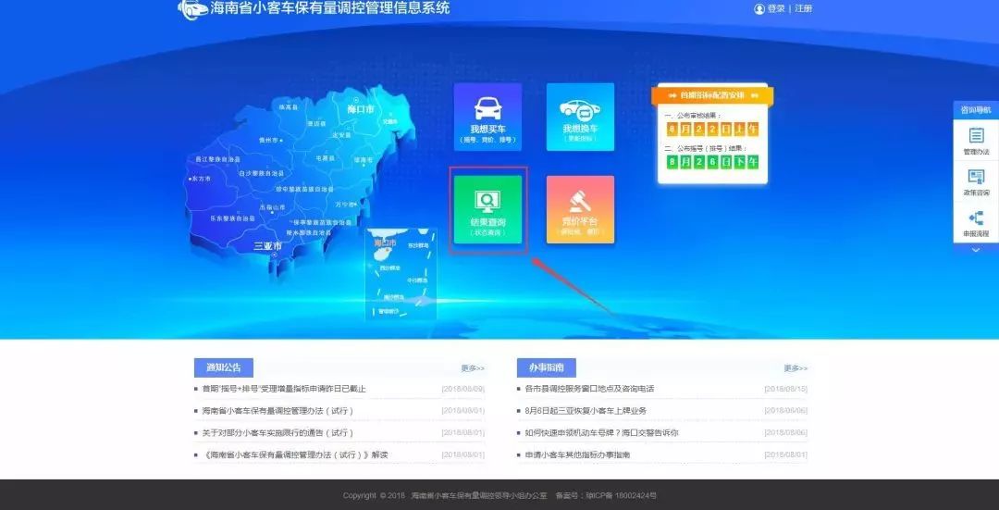Click 三亚市 on the Hainan map
Viewport: 999px width, 510px height.
[x=267, y=246]
